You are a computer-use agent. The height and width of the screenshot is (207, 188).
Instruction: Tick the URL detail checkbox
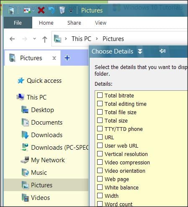[100, 137]
